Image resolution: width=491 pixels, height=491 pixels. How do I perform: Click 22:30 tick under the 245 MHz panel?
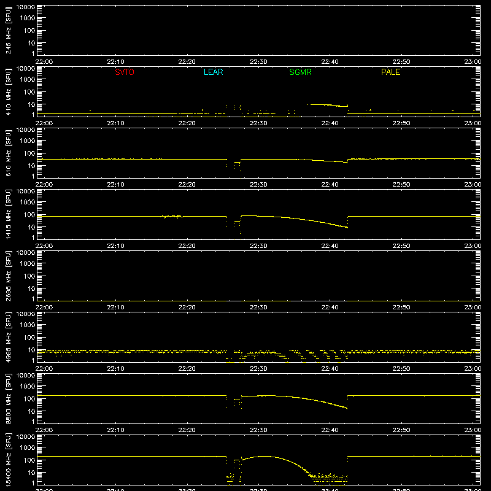click(258, 62)
